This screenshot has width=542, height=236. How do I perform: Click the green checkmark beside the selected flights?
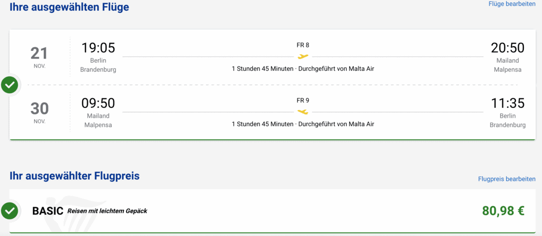click(x=9, y=85)
